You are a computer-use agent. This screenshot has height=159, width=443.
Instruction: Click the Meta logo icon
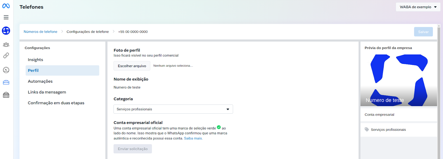click(x=6, y=6)
